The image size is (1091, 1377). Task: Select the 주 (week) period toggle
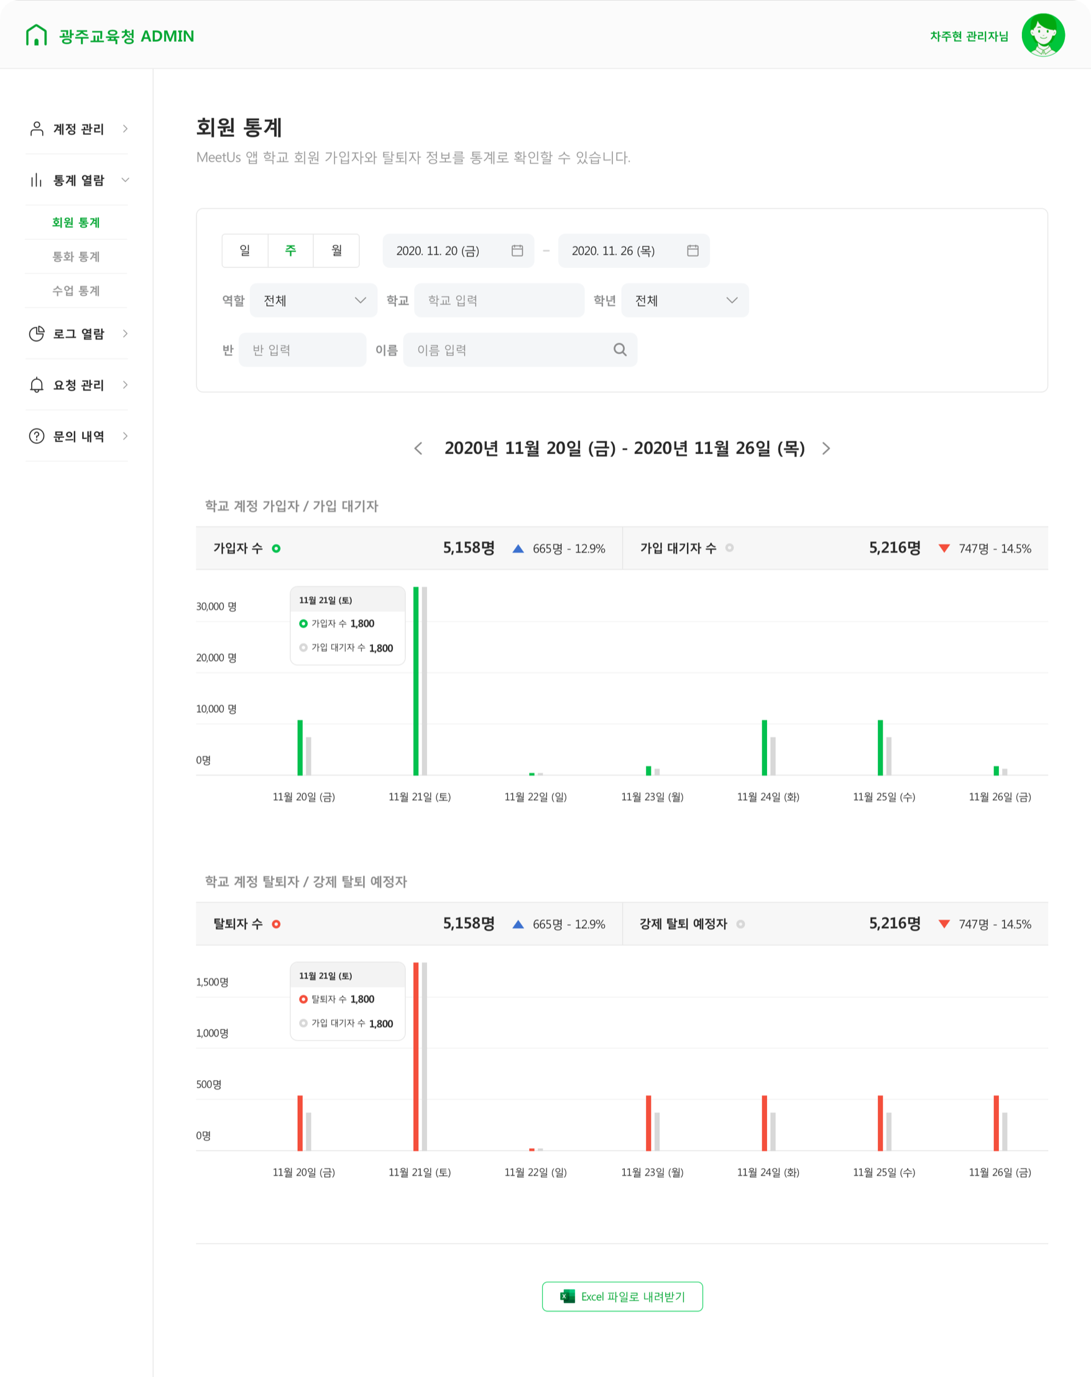pyautogui.click(x=290, y=251)
